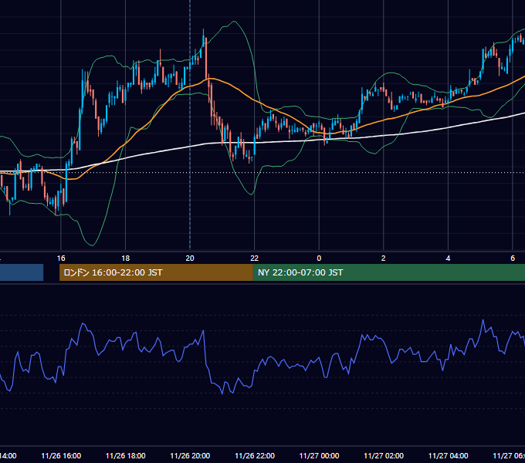525x463 pixels.
Task: Click the 11/27 02:00 date label
Action: [384, 456]
